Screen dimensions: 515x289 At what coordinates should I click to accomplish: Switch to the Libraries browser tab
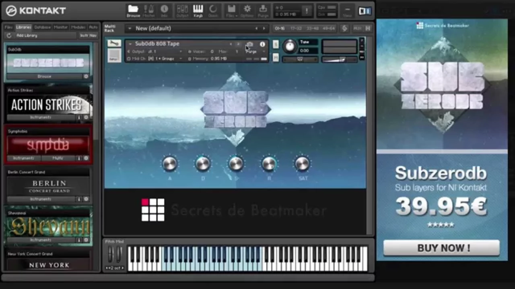click(x=23, y=27)
